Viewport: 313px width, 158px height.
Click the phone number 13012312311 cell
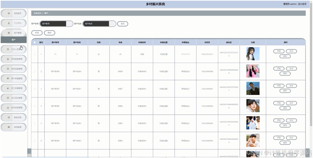pyautogui.click(x=207, y=54)
